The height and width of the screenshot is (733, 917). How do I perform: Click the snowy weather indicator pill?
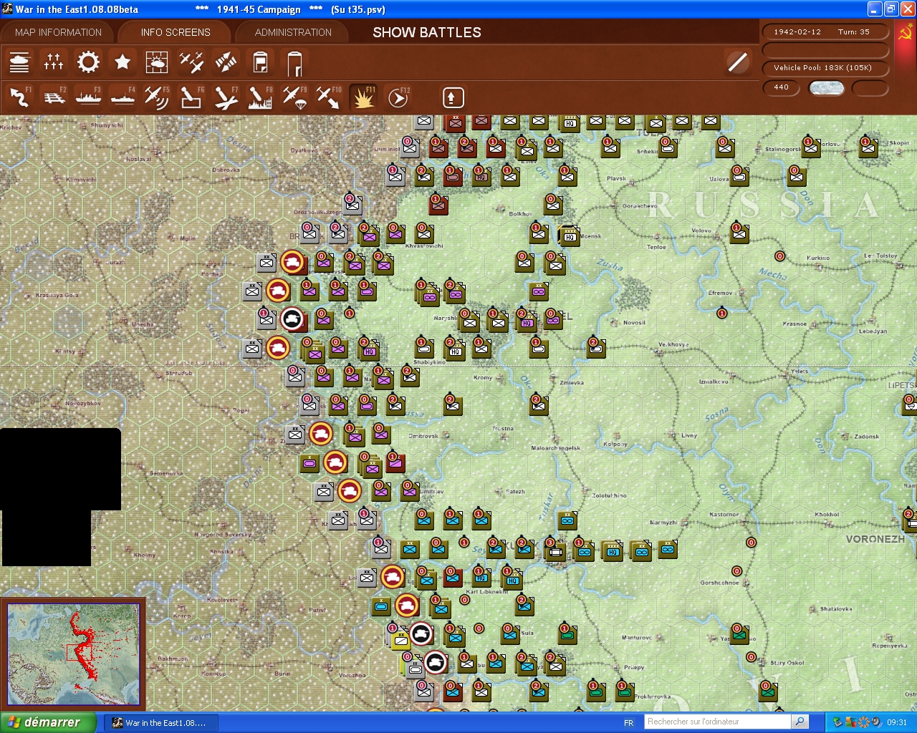point(826,88)
